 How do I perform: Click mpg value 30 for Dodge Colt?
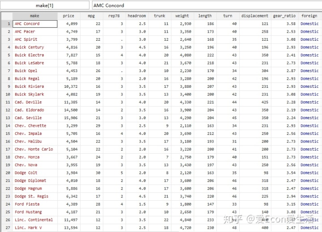pyautogui.click(x=92, y=173)
